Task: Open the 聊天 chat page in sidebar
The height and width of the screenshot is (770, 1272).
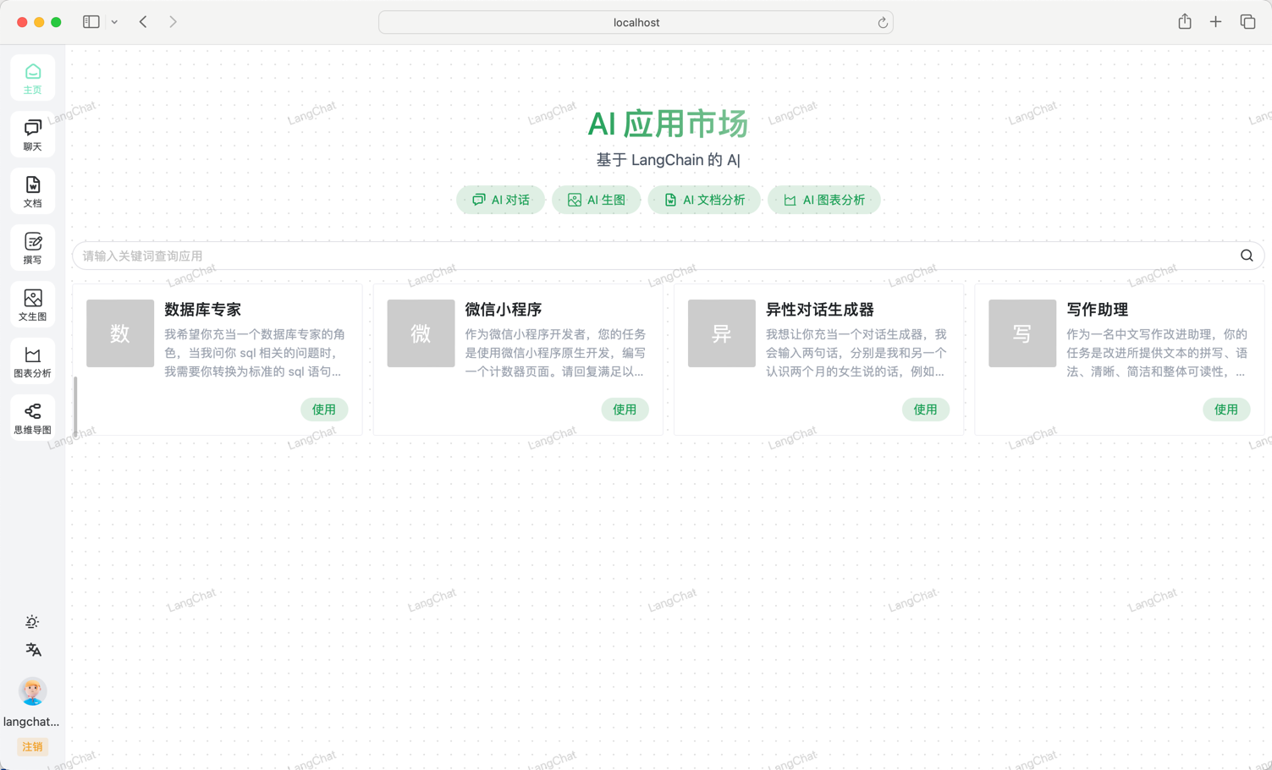Action: pyautogui.click(x=32, y=135)
